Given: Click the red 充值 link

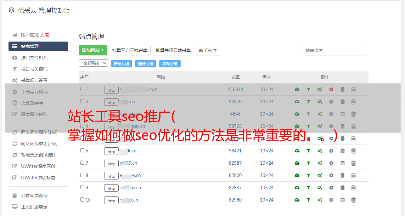Looking at the screenshot, I should (44, 35).
